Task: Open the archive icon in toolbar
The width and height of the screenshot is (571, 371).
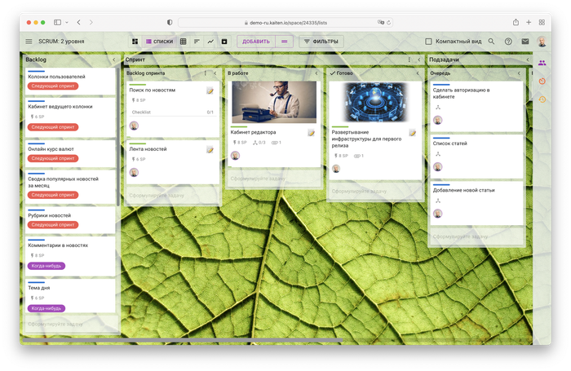Action: 224,41
